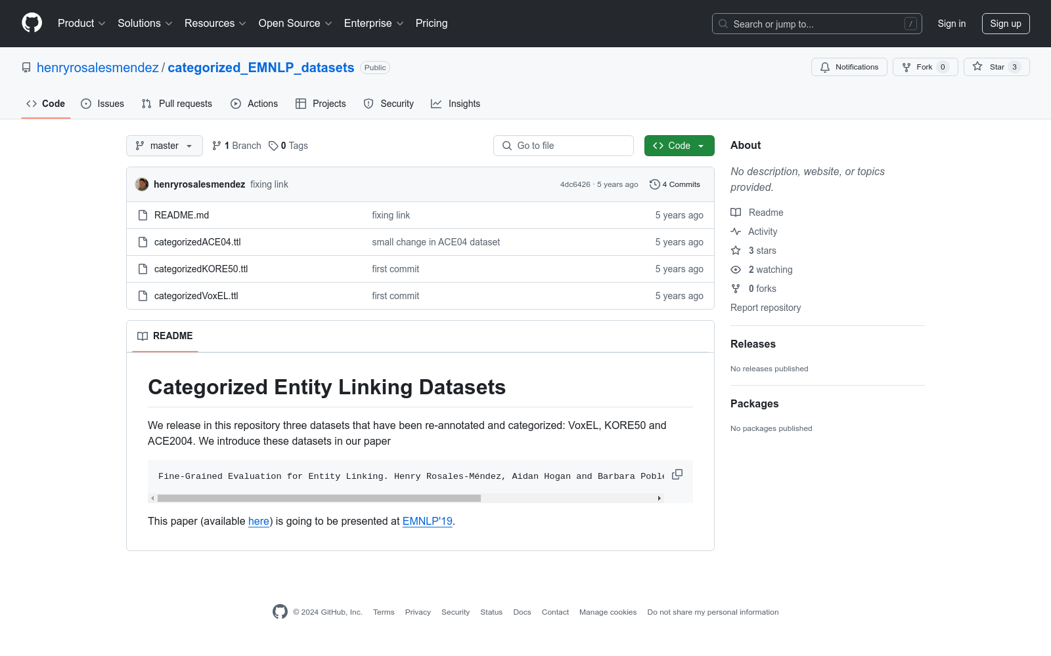This screenshot has width=1051, height=656.
Task: Focus the Go to file input
Action: click(x=564, y=146)
